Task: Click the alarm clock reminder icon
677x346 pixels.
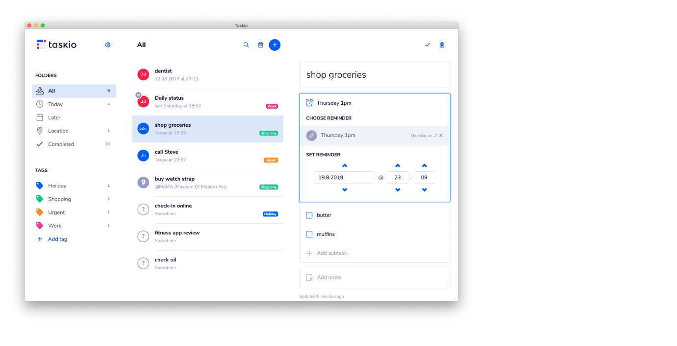Action: [x=309, y=103]
